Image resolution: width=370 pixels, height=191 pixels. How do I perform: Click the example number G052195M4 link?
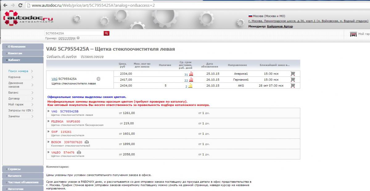tap(67, 38)
